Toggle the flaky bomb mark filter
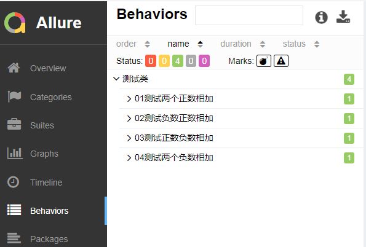366x247 pixels. [x=264, y=61]
